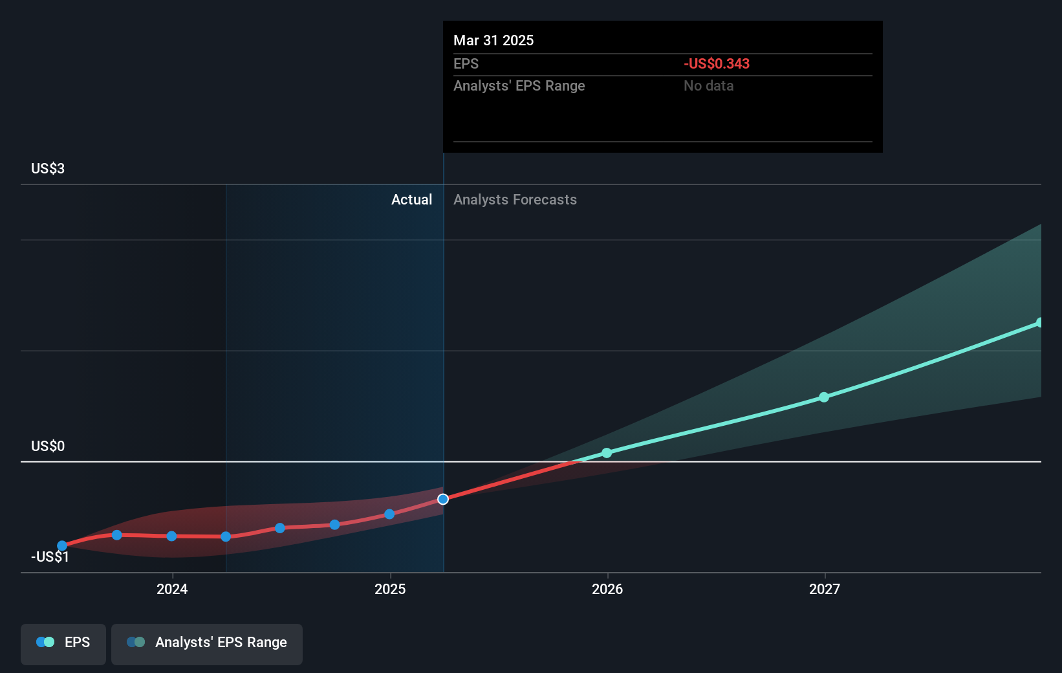Click the 'No data' tooltip value
1062x673 pixels.
(x=708, y=85)
